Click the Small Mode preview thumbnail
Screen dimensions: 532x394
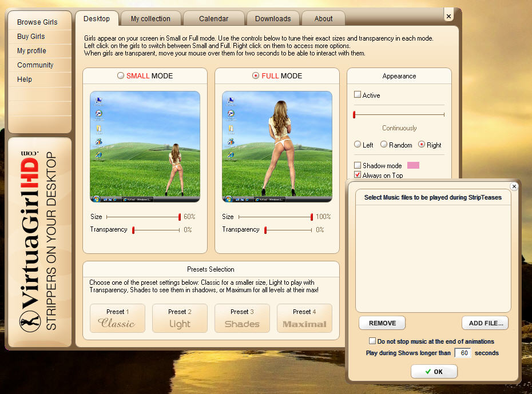(x=145, y=146)
